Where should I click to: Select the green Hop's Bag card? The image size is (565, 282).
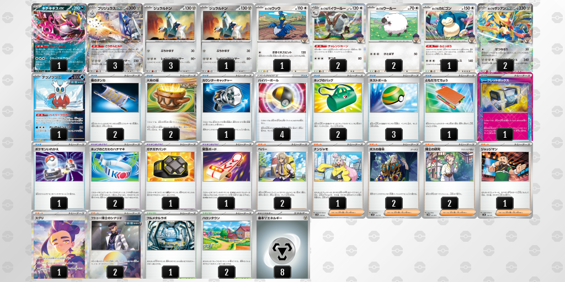pos(338,107)
